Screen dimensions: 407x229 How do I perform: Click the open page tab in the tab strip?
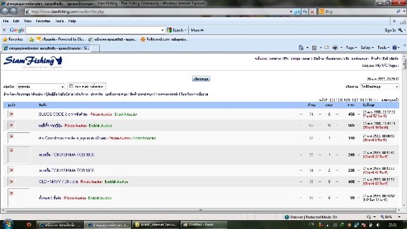coord(46,48)
